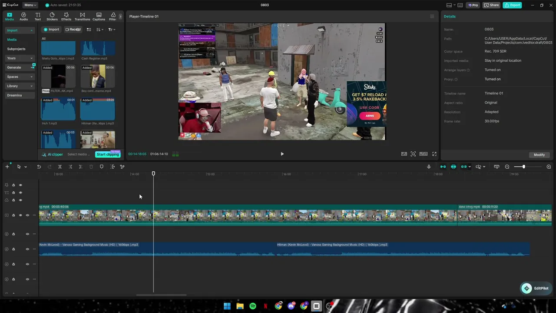The height and width of the screenshot is (313, 556).
Task: Delete right of playhead tool
Action: pyautogui.click(x=81, y=166)
